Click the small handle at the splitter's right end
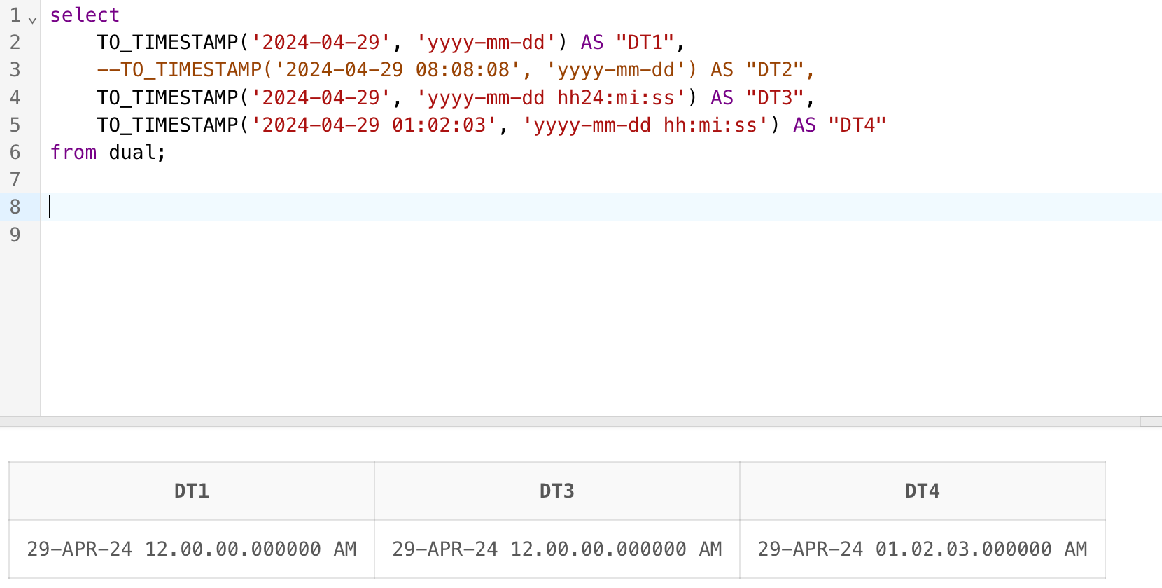Image resolution: width=1162 pixels, height=588 pixels. pos(1150,421)
